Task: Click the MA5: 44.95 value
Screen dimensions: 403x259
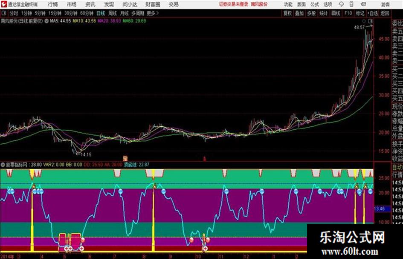Action: point(61,21)
